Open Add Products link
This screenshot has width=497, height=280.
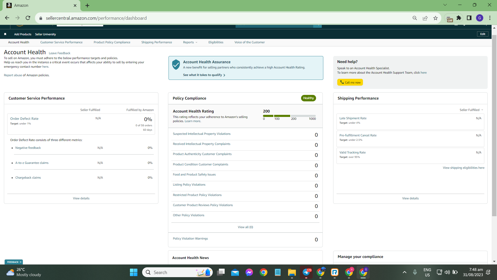23,34
